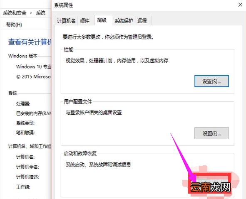Select the 笔和触摸: row
This screenshot has width=246, height=199.
(25, 133)
